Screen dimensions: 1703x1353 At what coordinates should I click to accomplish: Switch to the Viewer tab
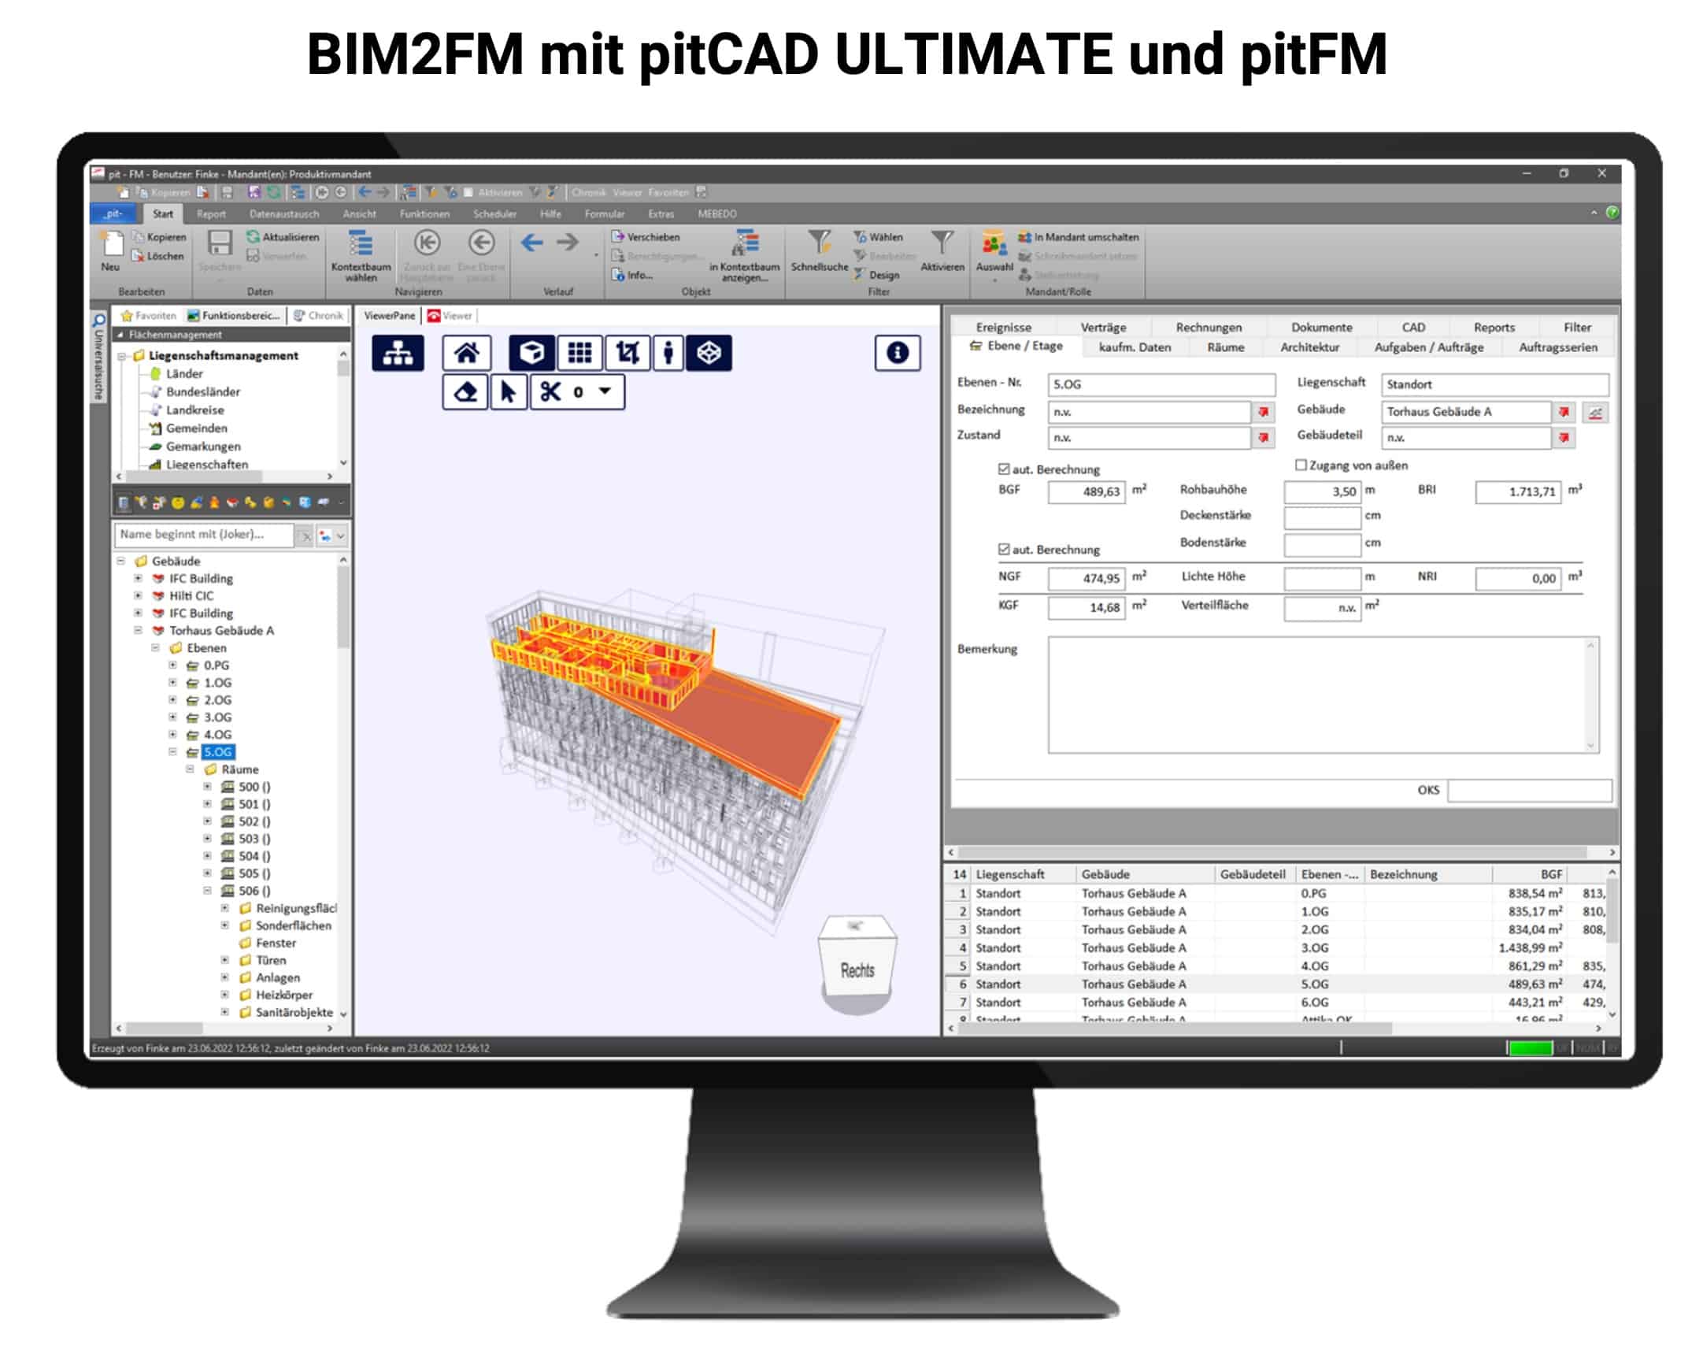(450, 316)
